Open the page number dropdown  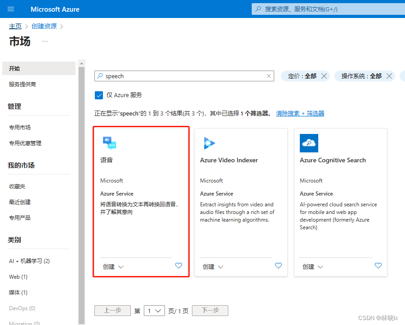(x=154, y=311)
